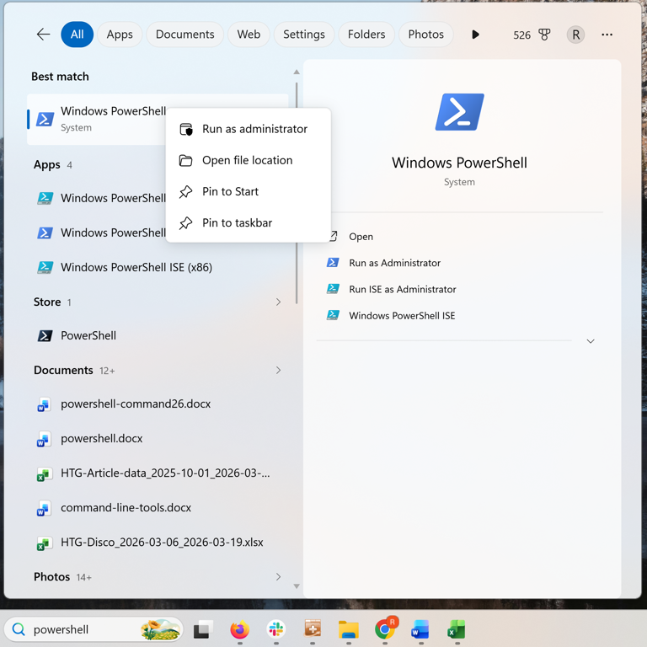Screen dimensions: 647x647
Task: Open the rewards trophy icon
Action: (545, 35)
